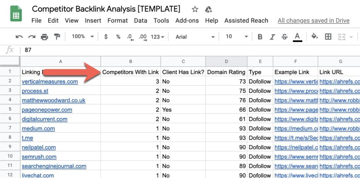Image resolution: width=360 pixels, height=178 pixels.
Task: Select the Yes cell for pageonepower.com
Action: pos(183,110)
